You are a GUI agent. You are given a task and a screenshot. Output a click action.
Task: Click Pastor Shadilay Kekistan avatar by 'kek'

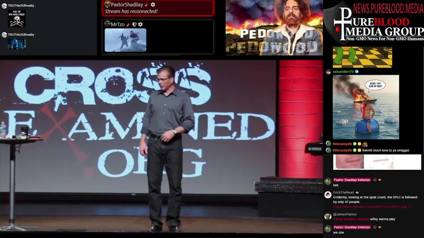point(328,181)
